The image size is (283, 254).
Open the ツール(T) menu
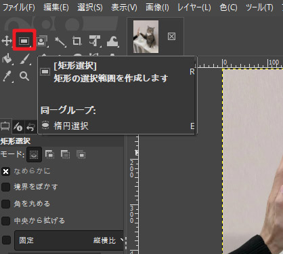pos(259,7)
